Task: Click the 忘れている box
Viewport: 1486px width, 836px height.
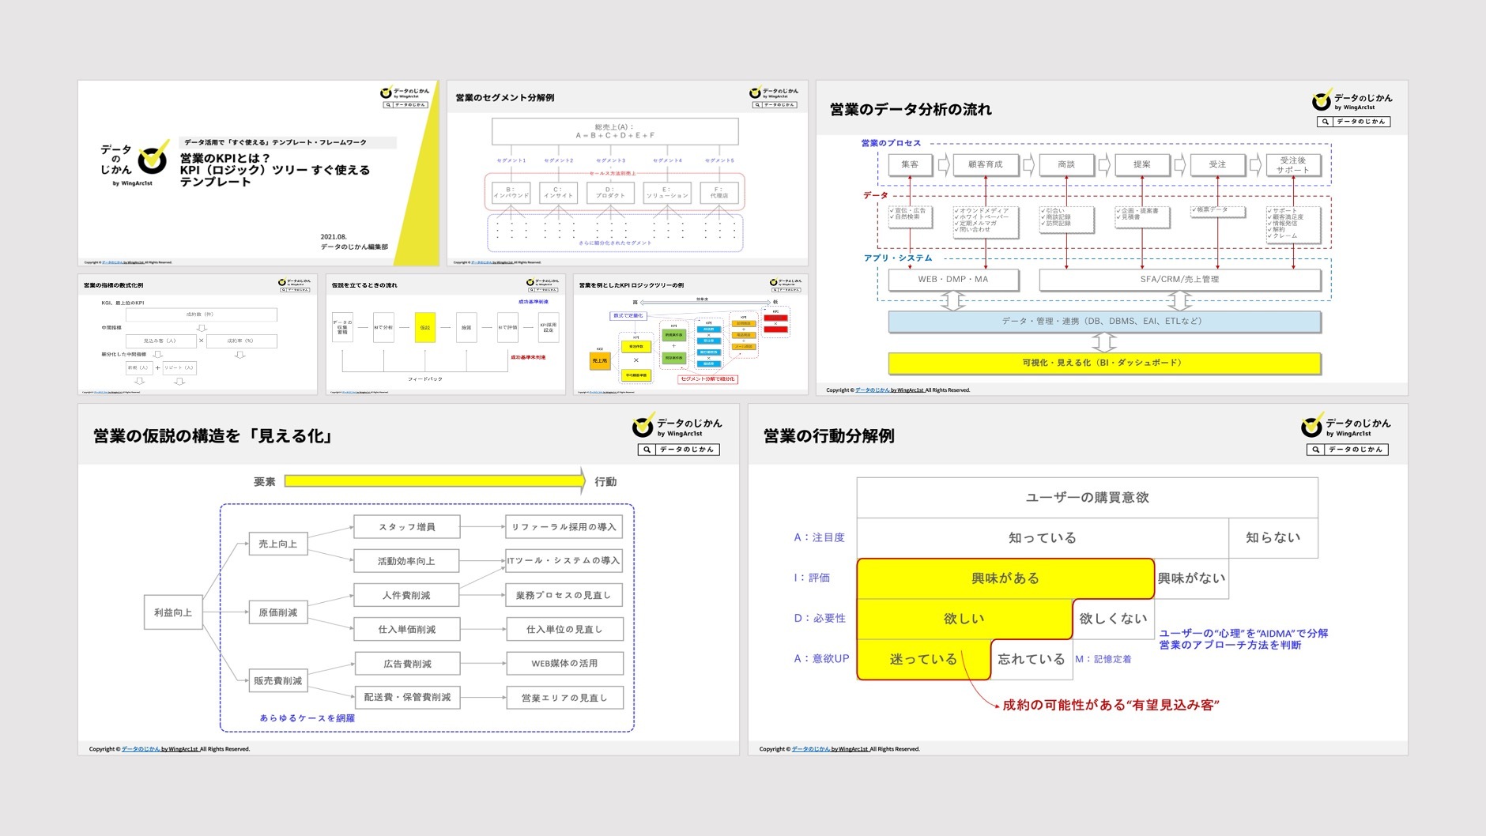Action: point(1032,659)
